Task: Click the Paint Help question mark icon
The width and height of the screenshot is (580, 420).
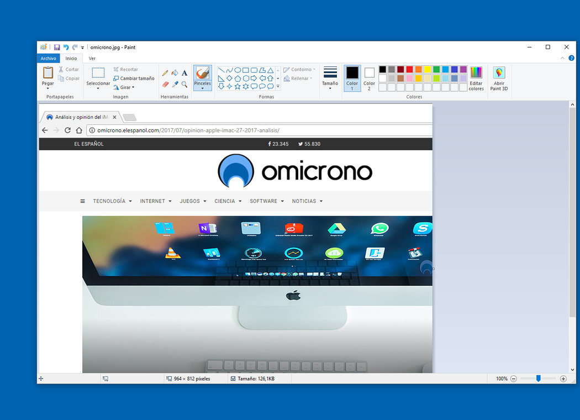Action: point(571,58)
